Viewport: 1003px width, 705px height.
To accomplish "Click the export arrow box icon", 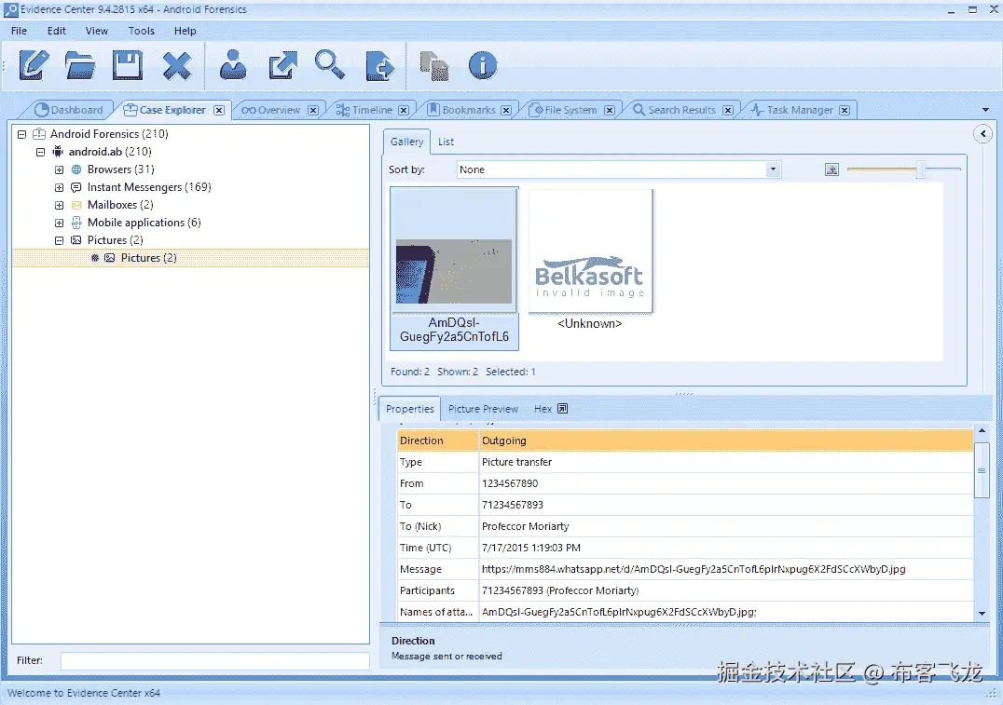I will [x=282, y=65].
